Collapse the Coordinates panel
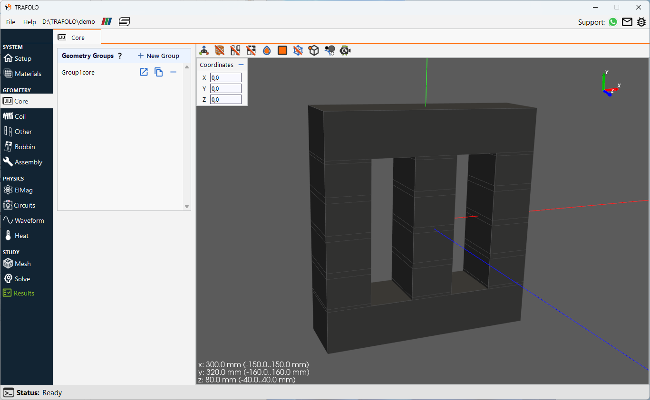The height and width of the screenshot is (400, 650). 241,65
